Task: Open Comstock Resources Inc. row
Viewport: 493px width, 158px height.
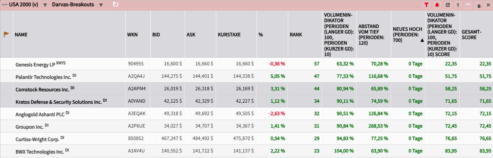Action: tap(246, 89)
